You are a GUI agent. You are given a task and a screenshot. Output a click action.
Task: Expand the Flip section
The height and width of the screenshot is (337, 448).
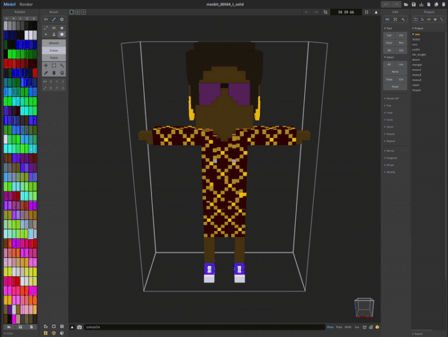(x=388, y=106)
